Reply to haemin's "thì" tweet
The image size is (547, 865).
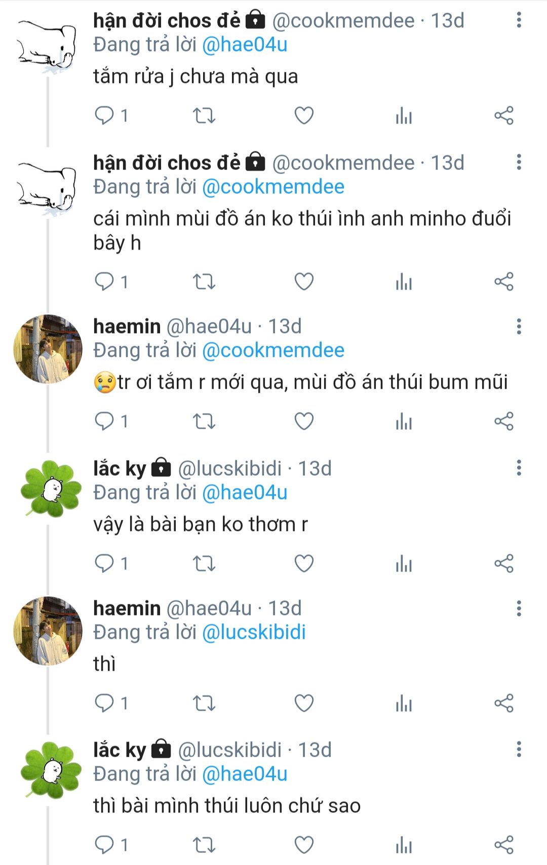[x=105, y=703]
